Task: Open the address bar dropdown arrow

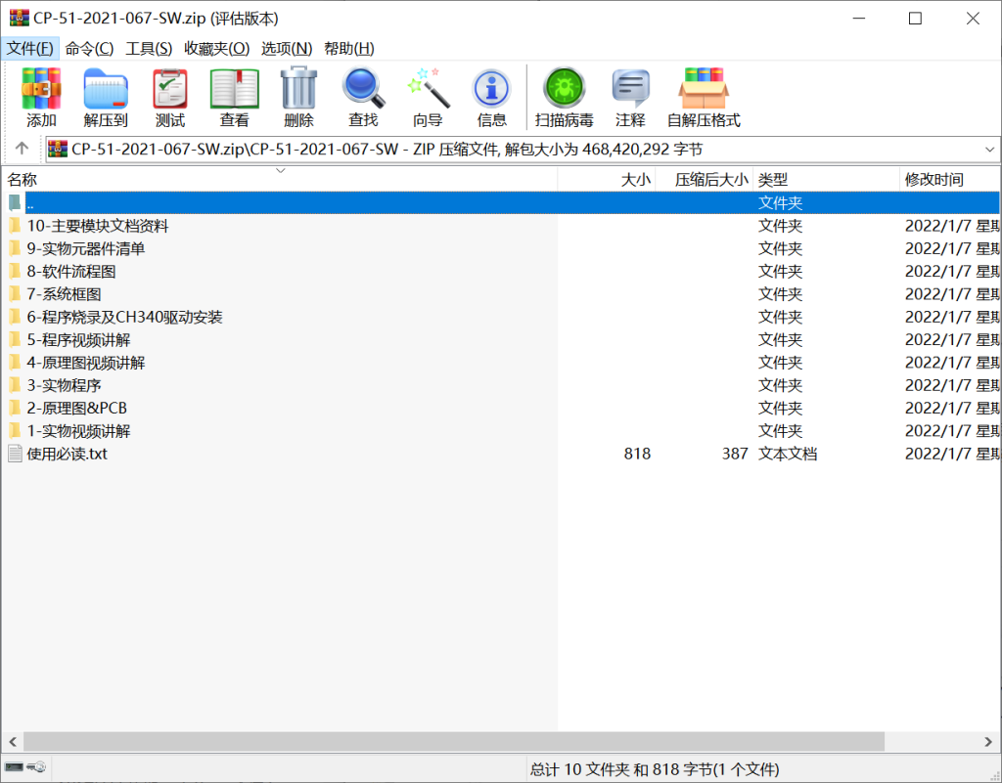Action: (x=988, y=150)
